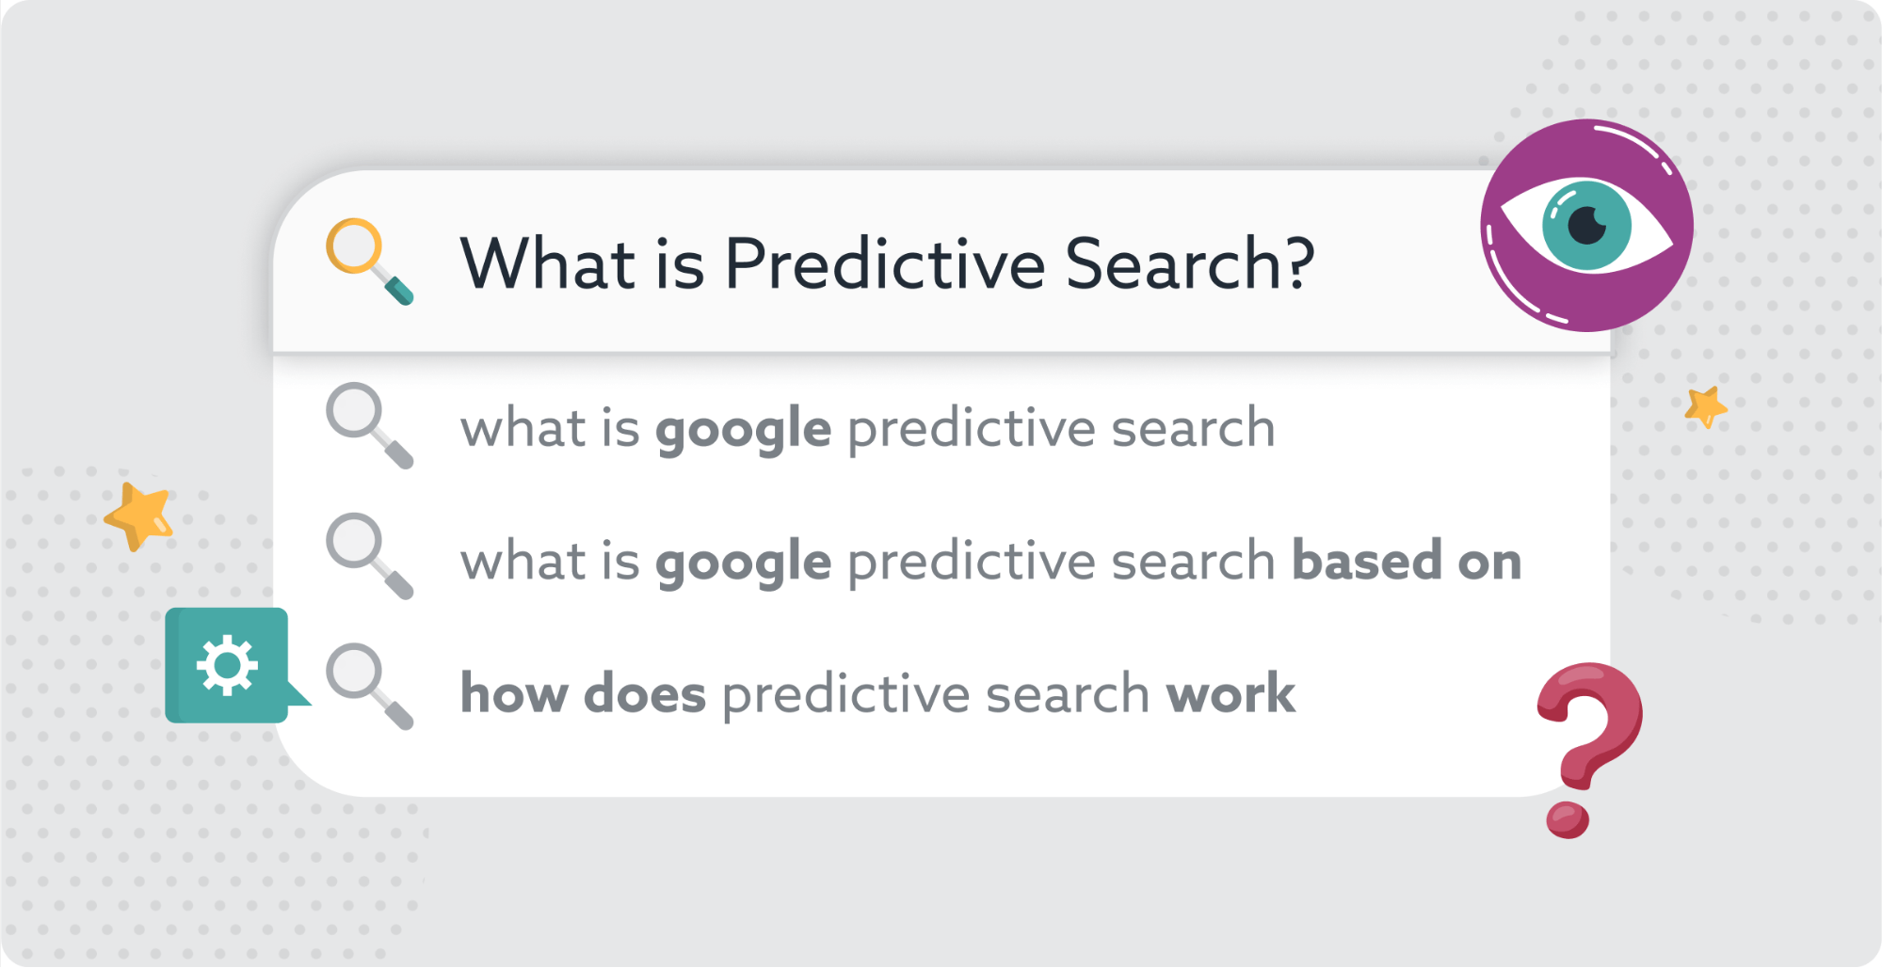The height and width of the screenshot is (968, 1882).
Task: Click the teal gear settings bubble
Action: click(x=229, y=665)
